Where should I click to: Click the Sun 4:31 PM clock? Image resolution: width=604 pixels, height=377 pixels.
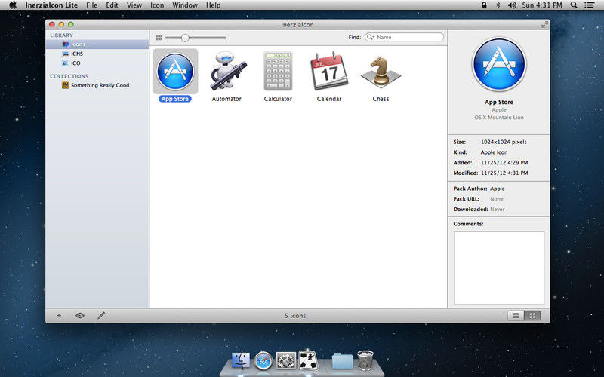(542, 5)
